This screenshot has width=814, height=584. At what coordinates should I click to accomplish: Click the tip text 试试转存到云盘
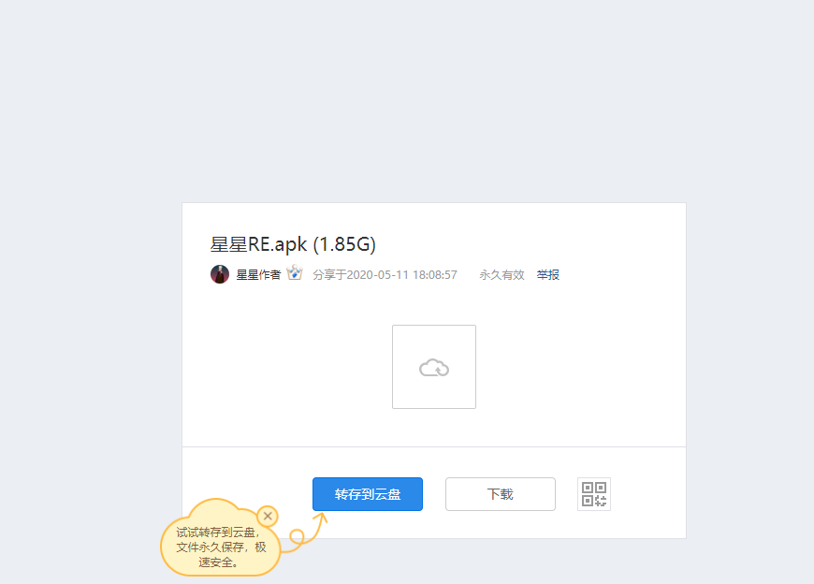[x=216, y=533]
